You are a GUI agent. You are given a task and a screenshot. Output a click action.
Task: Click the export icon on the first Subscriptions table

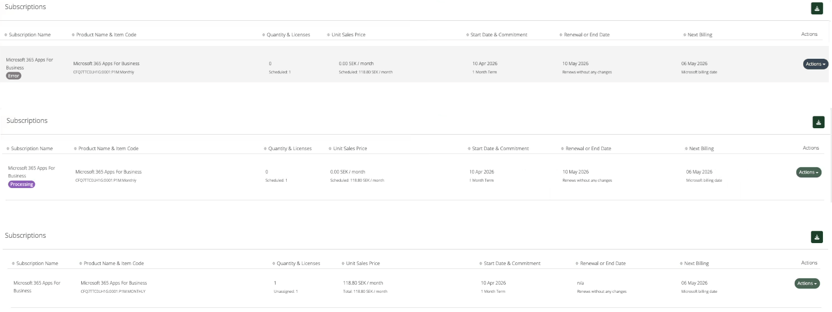coord(817,9)
